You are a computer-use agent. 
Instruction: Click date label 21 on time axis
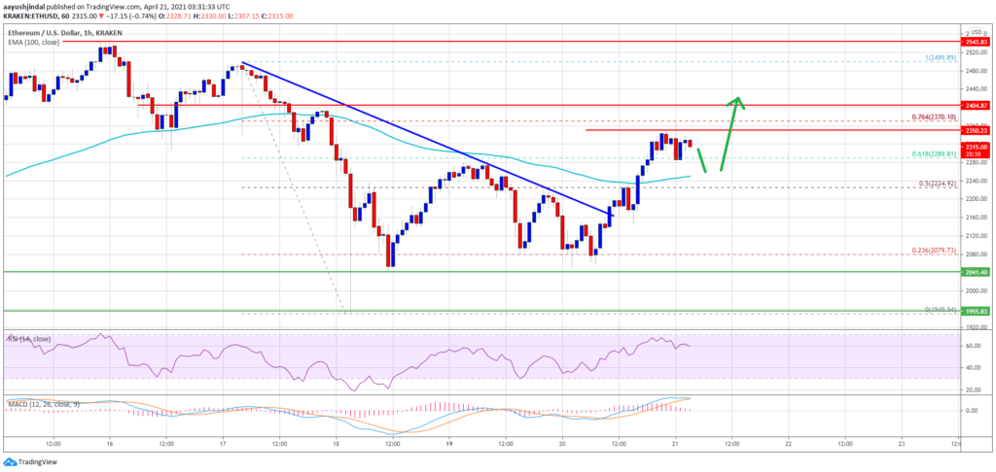[x=675, y=444]
